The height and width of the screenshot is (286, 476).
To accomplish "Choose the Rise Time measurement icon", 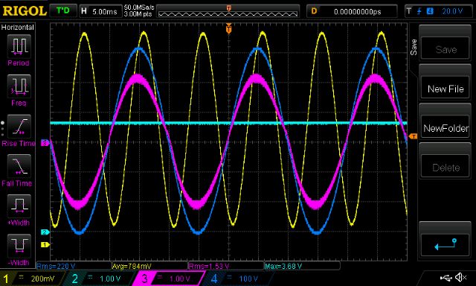I will (19, 127).
